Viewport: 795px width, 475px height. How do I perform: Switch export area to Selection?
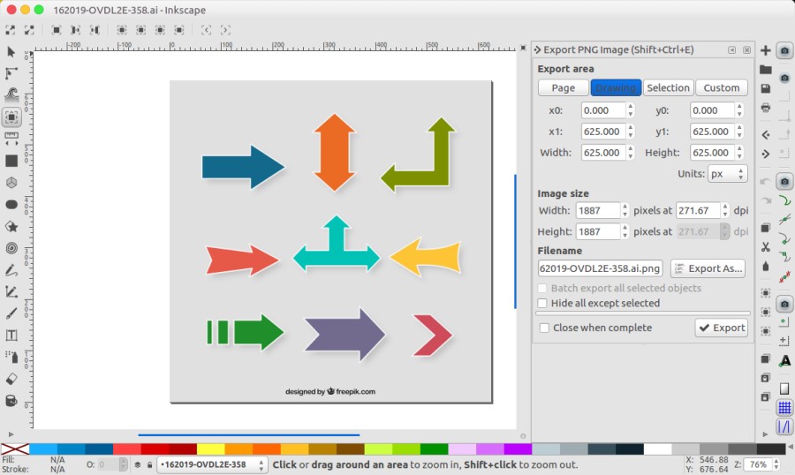[668, 87]
